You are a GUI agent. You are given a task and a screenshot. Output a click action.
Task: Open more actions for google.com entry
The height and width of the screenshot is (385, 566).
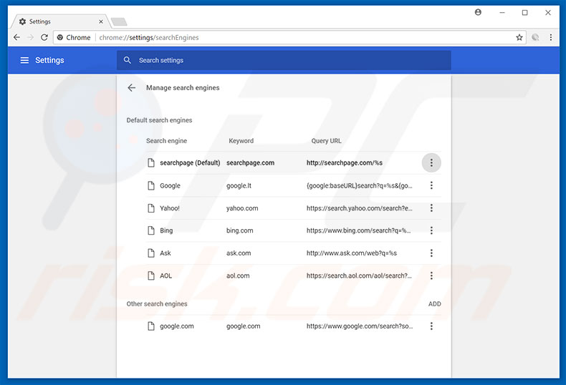431,326
